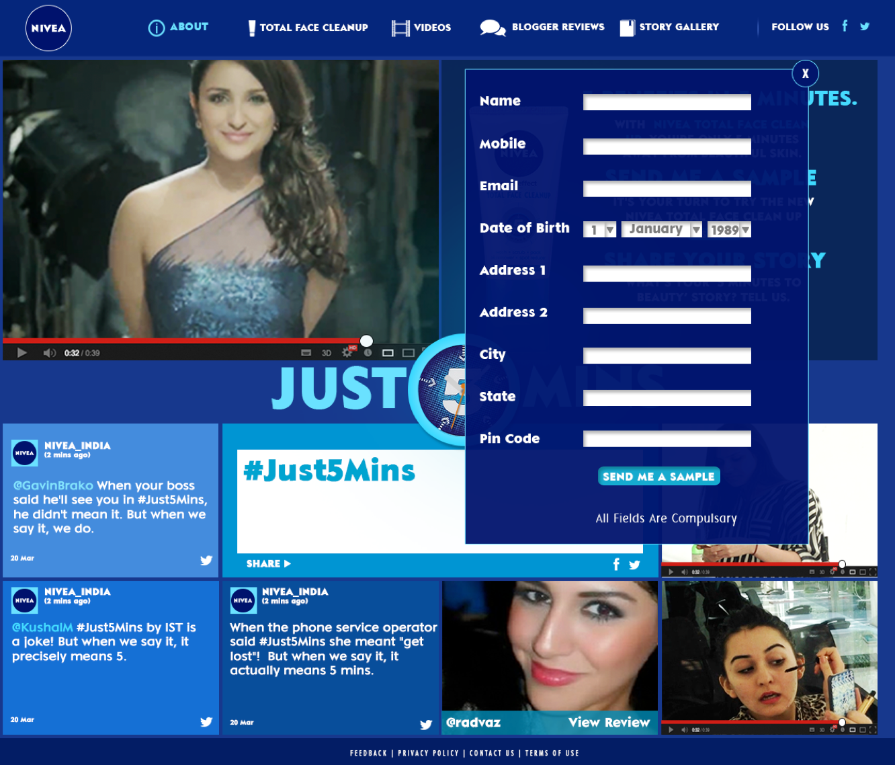Open Blogger Reviews section
The height and width of the screenshot is (765, 895).
(542, 28)
